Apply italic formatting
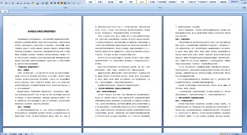Image resolution: width=247 pixels, height=135 pixels. point(10,3)
